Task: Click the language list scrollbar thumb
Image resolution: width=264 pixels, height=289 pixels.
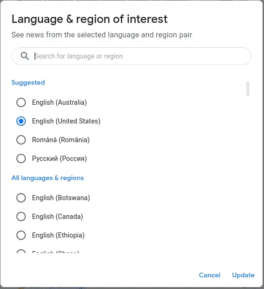Action: point(248,89)
